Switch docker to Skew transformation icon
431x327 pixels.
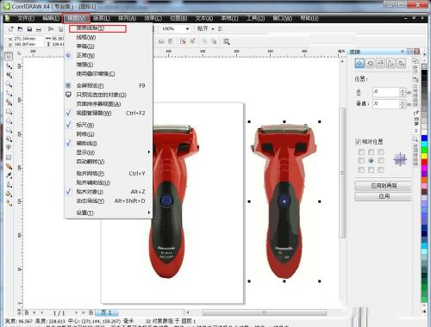click(x=402, y=63)
